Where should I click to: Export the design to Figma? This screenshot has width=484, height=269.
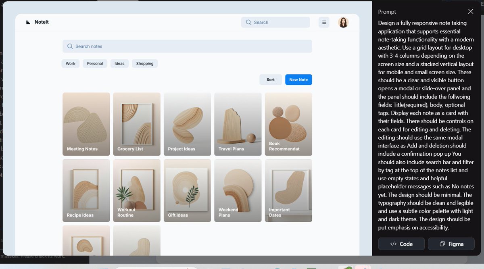click(451, 244)
